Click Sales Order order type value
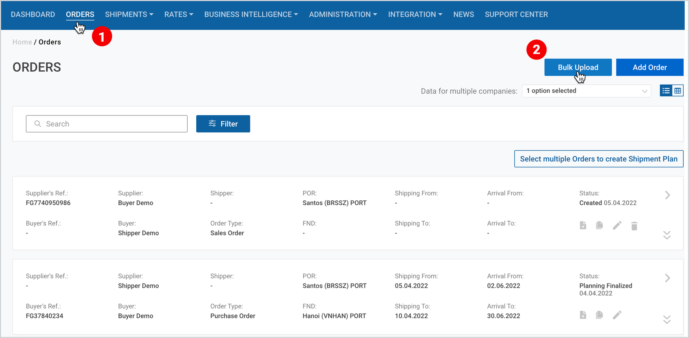The width and height of the screenshot is (689, 338). (x=227, y=233)
